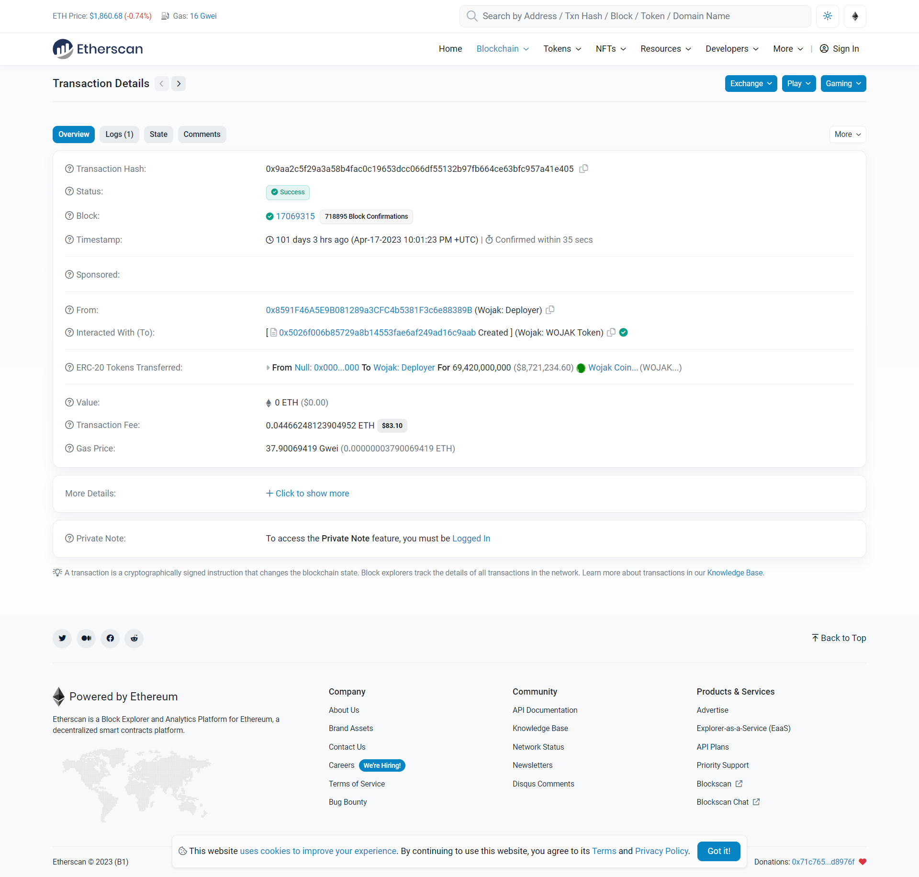Switch to the State tab
919x877 pixels.
pyautogui.click(x=158, y=135)
